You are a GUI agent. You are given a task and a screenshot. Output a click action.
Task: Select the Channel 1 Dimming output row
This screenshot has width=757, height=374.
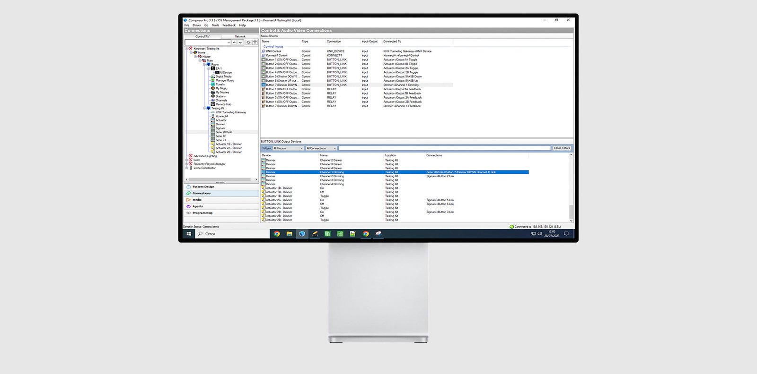[x=395, y=172]
